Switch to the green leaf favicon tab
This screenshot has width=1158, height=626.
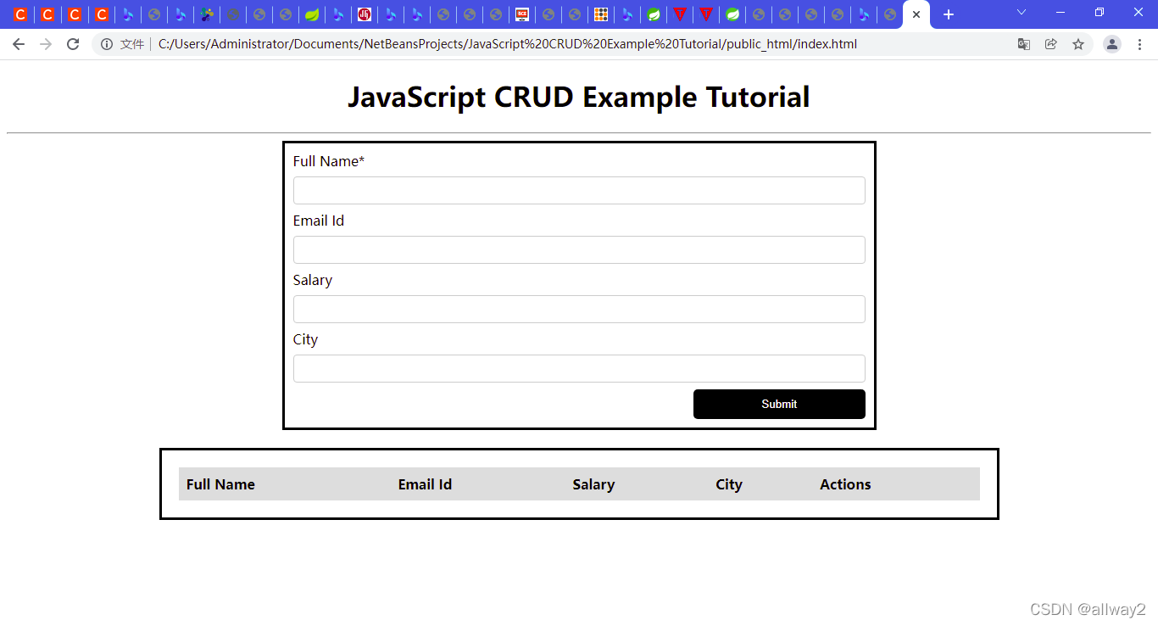point(312,14)
